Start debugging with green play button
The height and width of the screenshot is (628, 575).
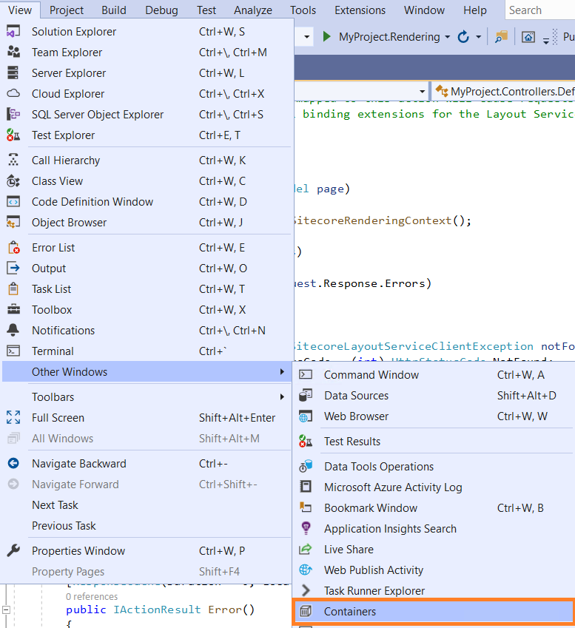(326, 37)
